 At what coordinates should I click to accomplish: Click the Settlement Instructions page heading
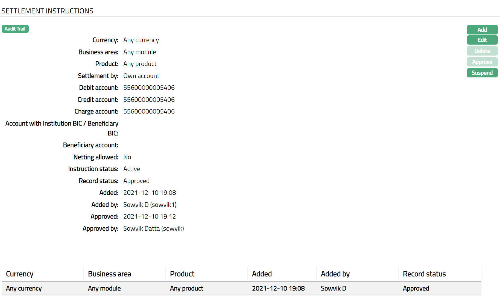(47, 11)
